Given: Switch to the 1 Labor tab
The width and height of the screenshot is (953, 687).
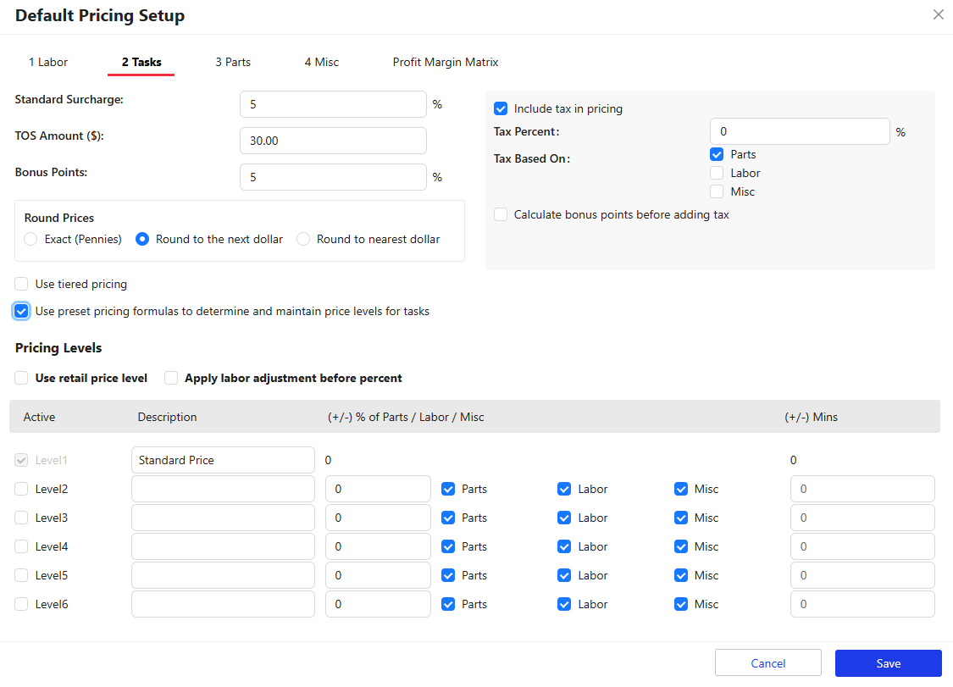Looking at the screenshot, I should pyautogui.click(x=48, y=62).
